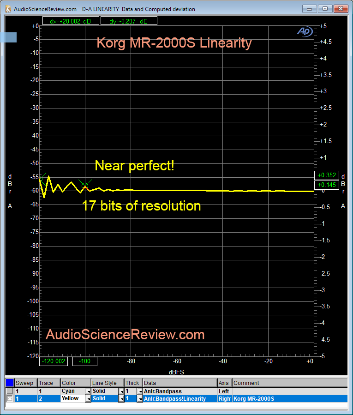Open Thick dropdown for Anlr.Bandpass!Linearity row

[140, 398]
